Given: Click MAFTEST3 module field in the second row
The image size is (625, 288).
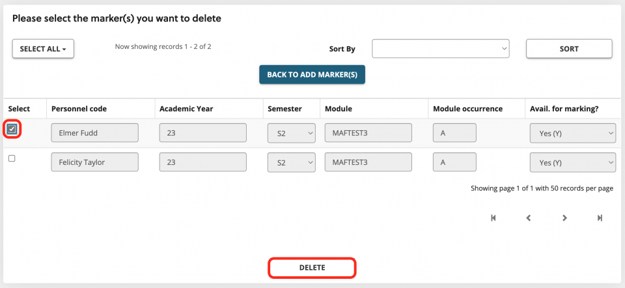Looking at the screenshot, I should pyautogui.click(x=368, y=162).
